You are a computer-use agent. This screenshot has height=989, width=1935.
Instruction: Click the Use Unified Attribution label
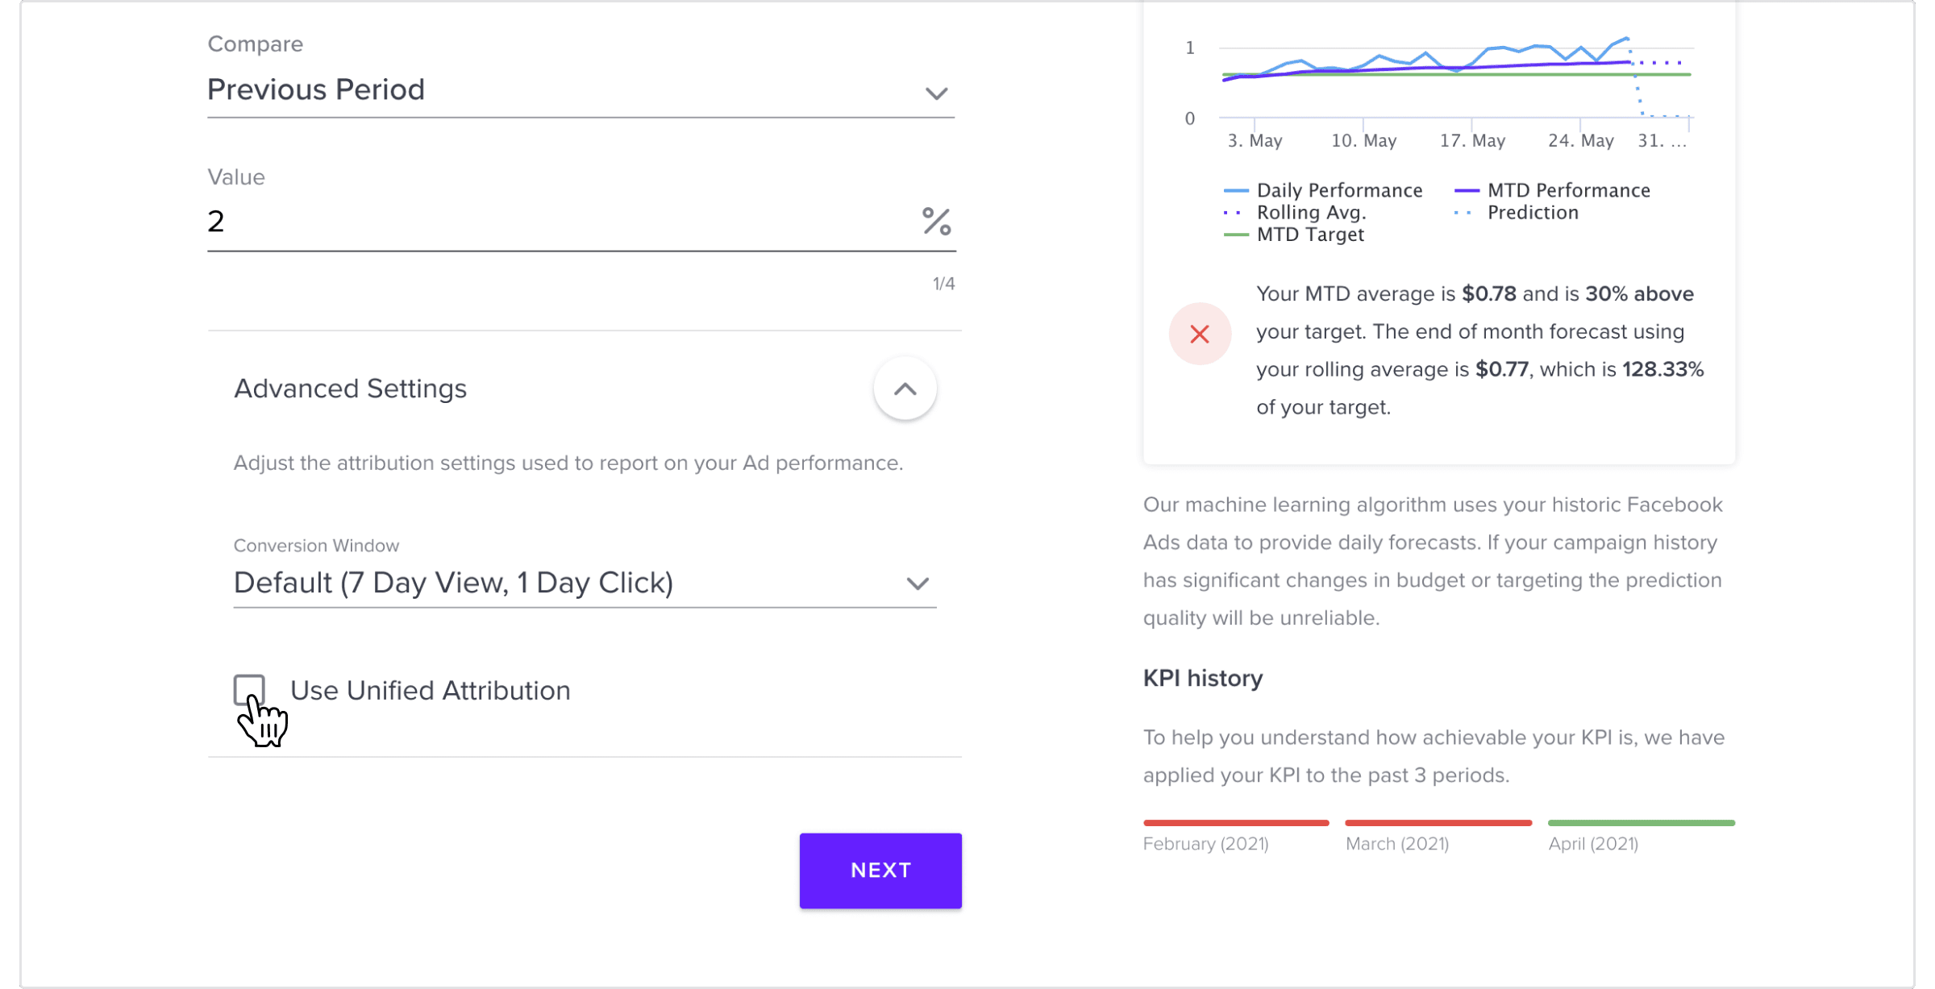pos(431,691)
